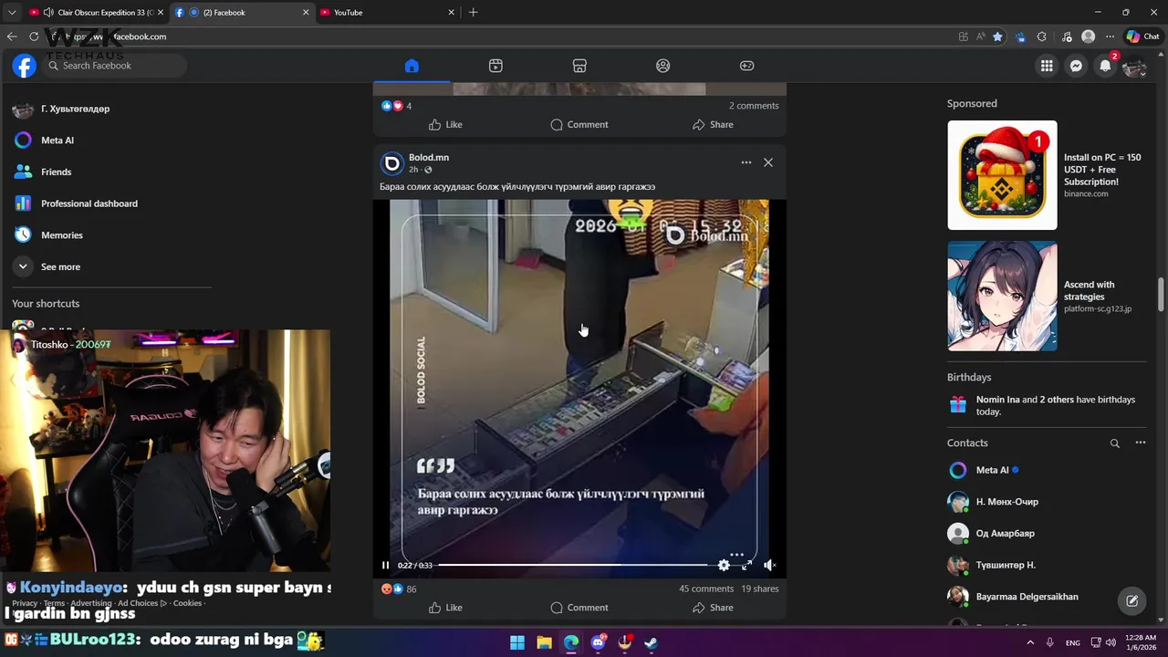This screenshot has width=1168, height=657.
Task: Bookmark the page with star icon
Action: (x=997, y=36)
